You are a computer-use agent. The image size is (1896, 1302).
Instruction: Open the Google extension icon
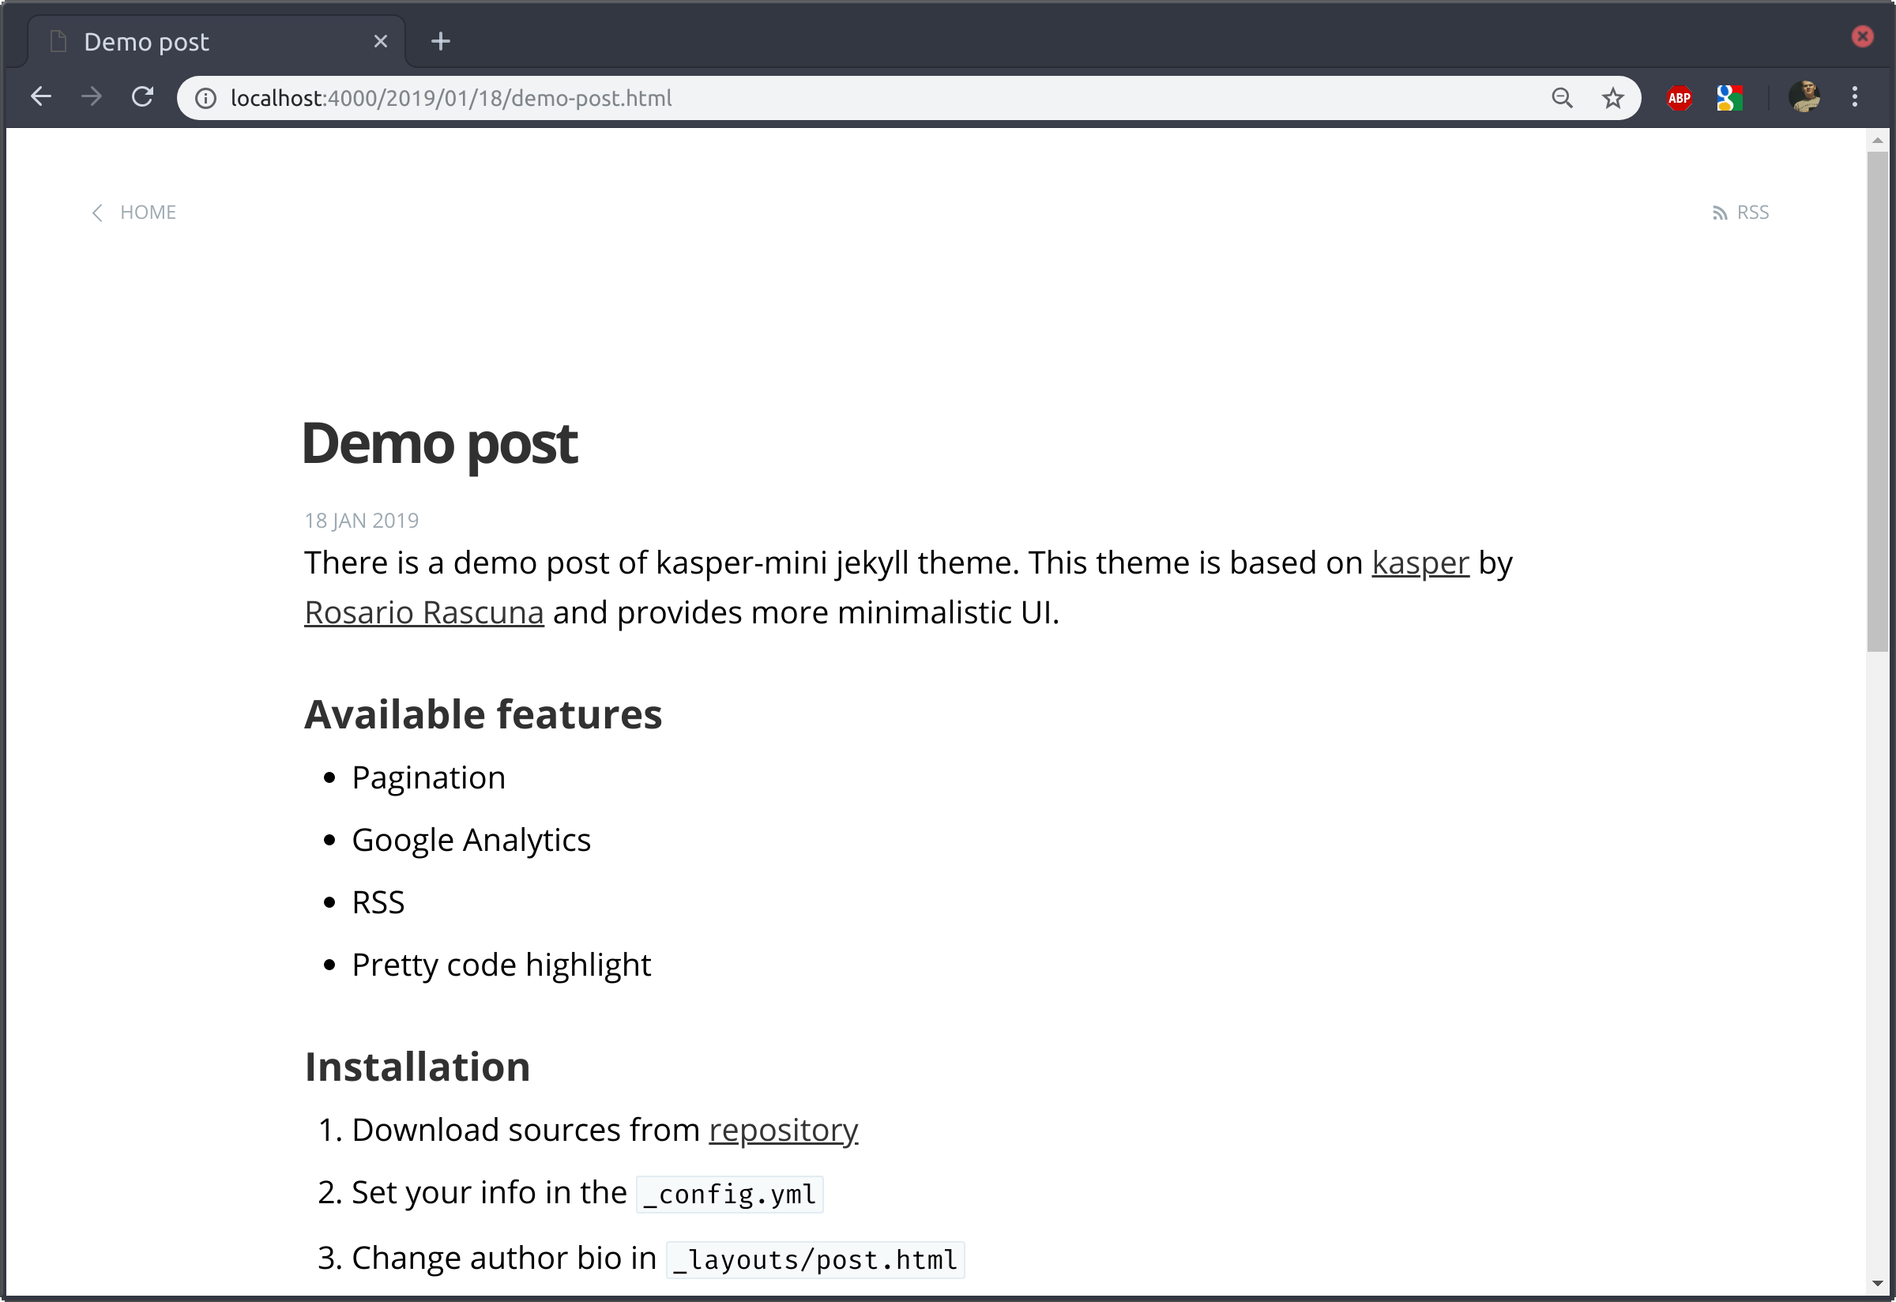(1729, 98)
